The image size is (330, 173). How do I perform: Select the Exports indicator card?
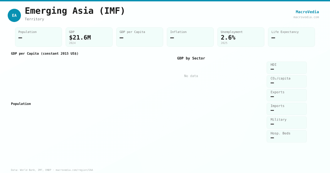(x=287, y=95)
